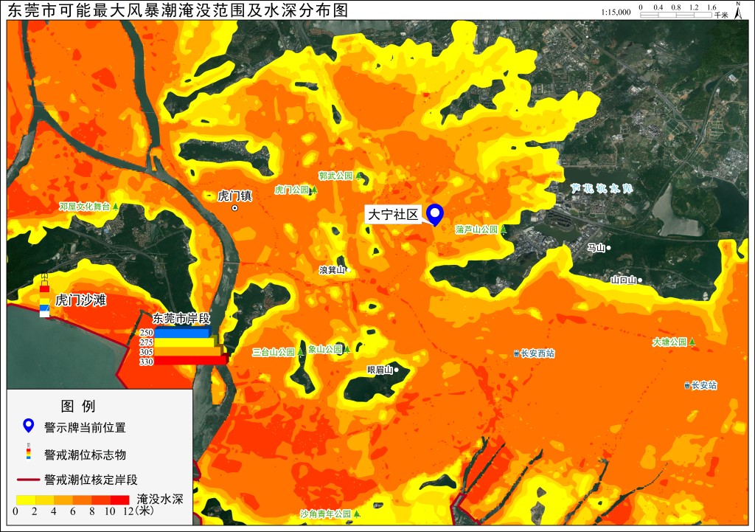Image resolution: width=755 pixels, height=532 pixels.
Task: Click the 芦花坑水库 reservoir label
Action: (602, 188)
